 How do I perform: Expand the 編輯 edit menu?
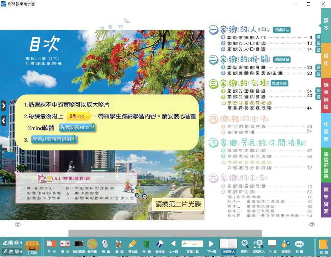coord(12,243)
